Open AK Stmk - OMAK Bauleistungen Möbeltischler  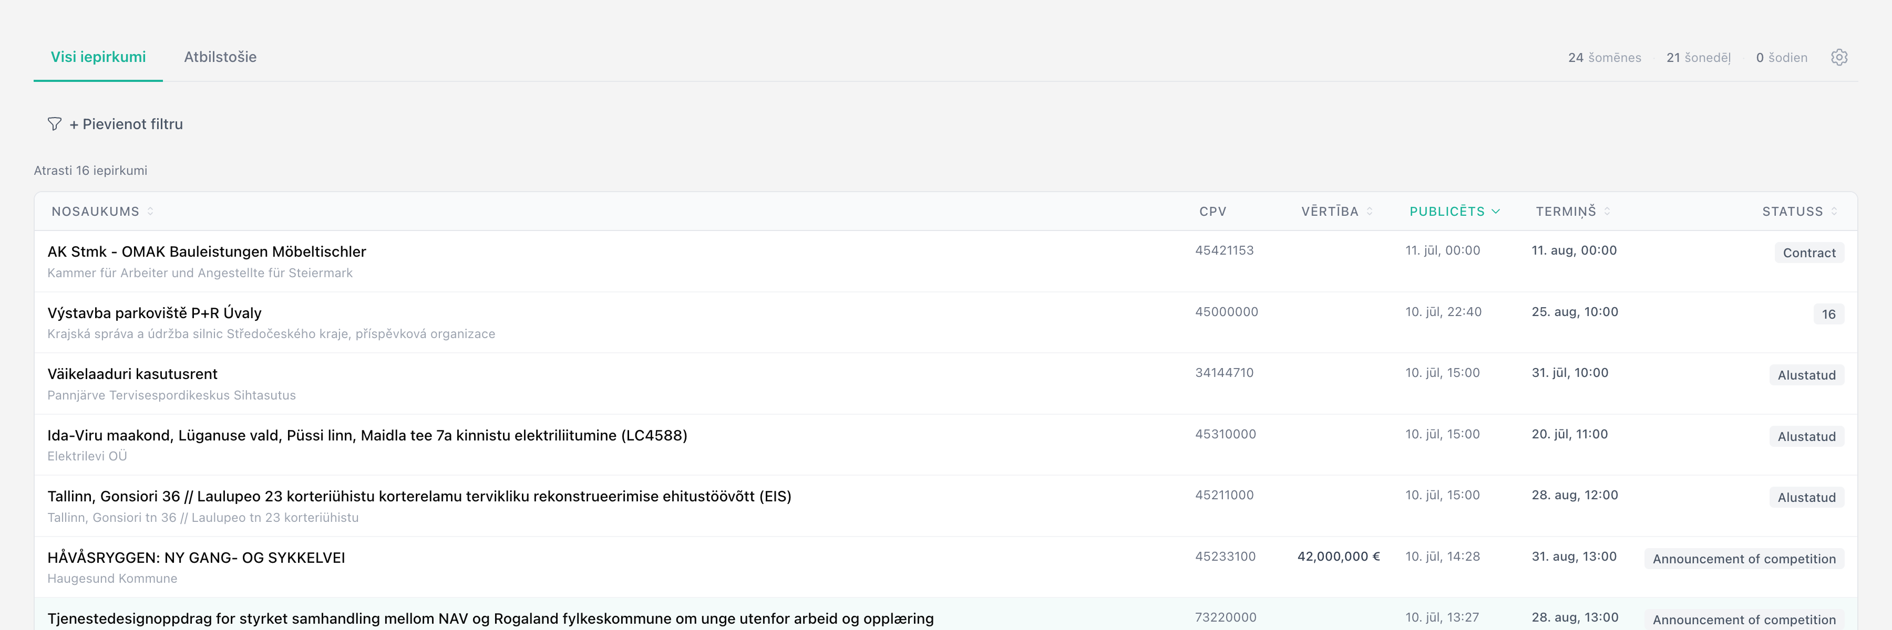[x=207, y=251]
